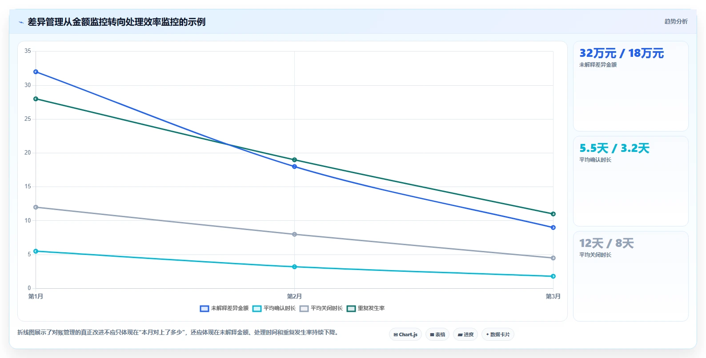Image resolution: width=706 pixels, height=358 pixels.
Task: Select the 5.5天 / 3.2天 card value
Action: tap(614, 148)
